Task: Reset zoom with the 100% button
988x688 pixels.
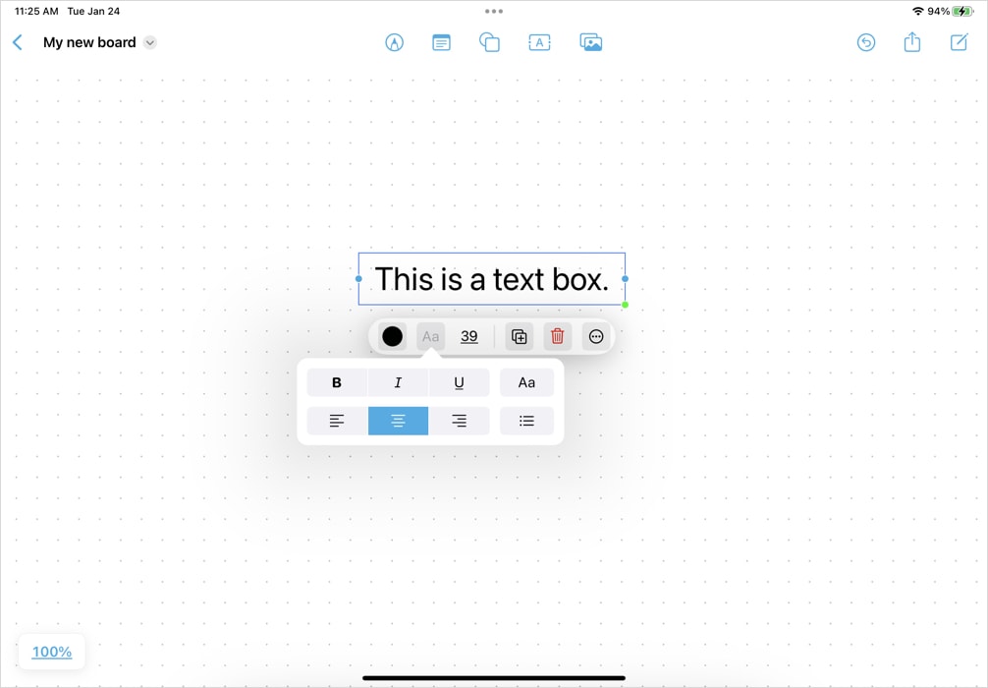Action: [x=51, y=652]
